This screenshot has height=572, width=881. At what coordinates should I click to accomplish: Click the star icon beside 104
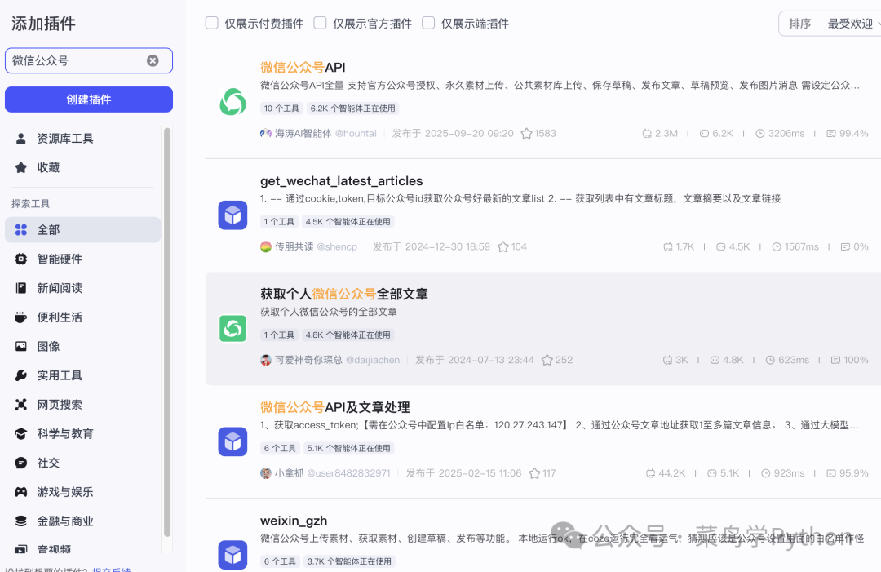coord(503,246)
